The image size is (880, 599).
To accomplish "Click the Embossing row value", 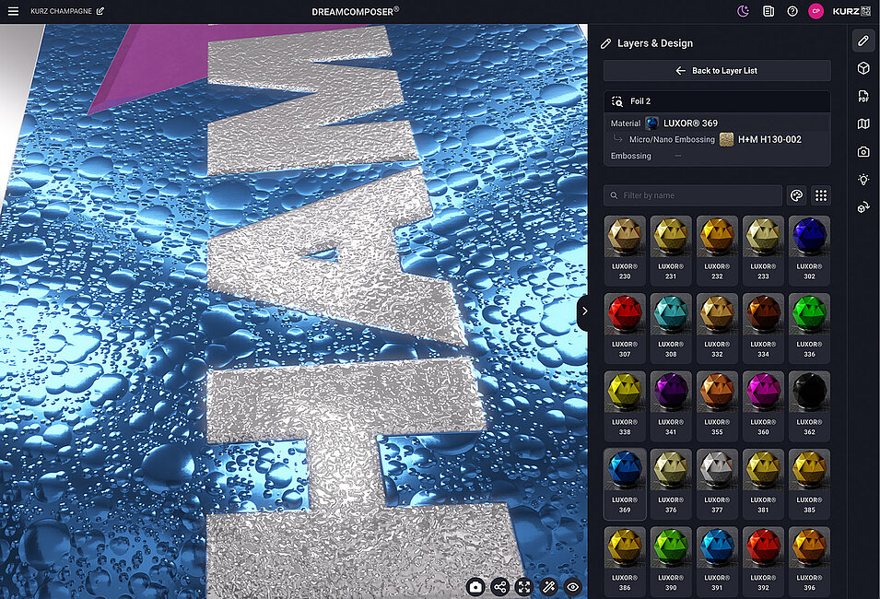I will (678, 156).
